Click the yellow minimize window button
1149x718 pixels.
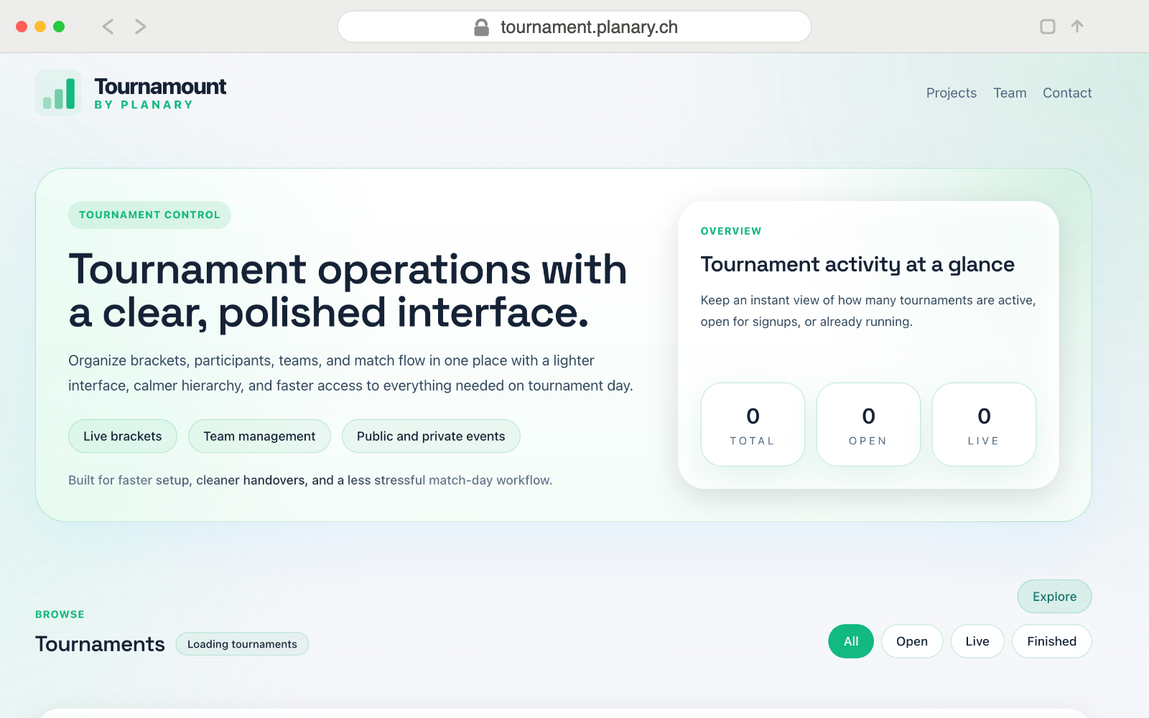coord(40,27)
